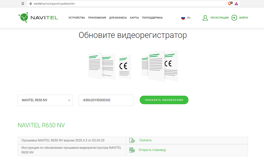Screen dimensions: 264x161
Task: Click the green arrow icon beside ВОЙТИ
Action: [234, 17]
